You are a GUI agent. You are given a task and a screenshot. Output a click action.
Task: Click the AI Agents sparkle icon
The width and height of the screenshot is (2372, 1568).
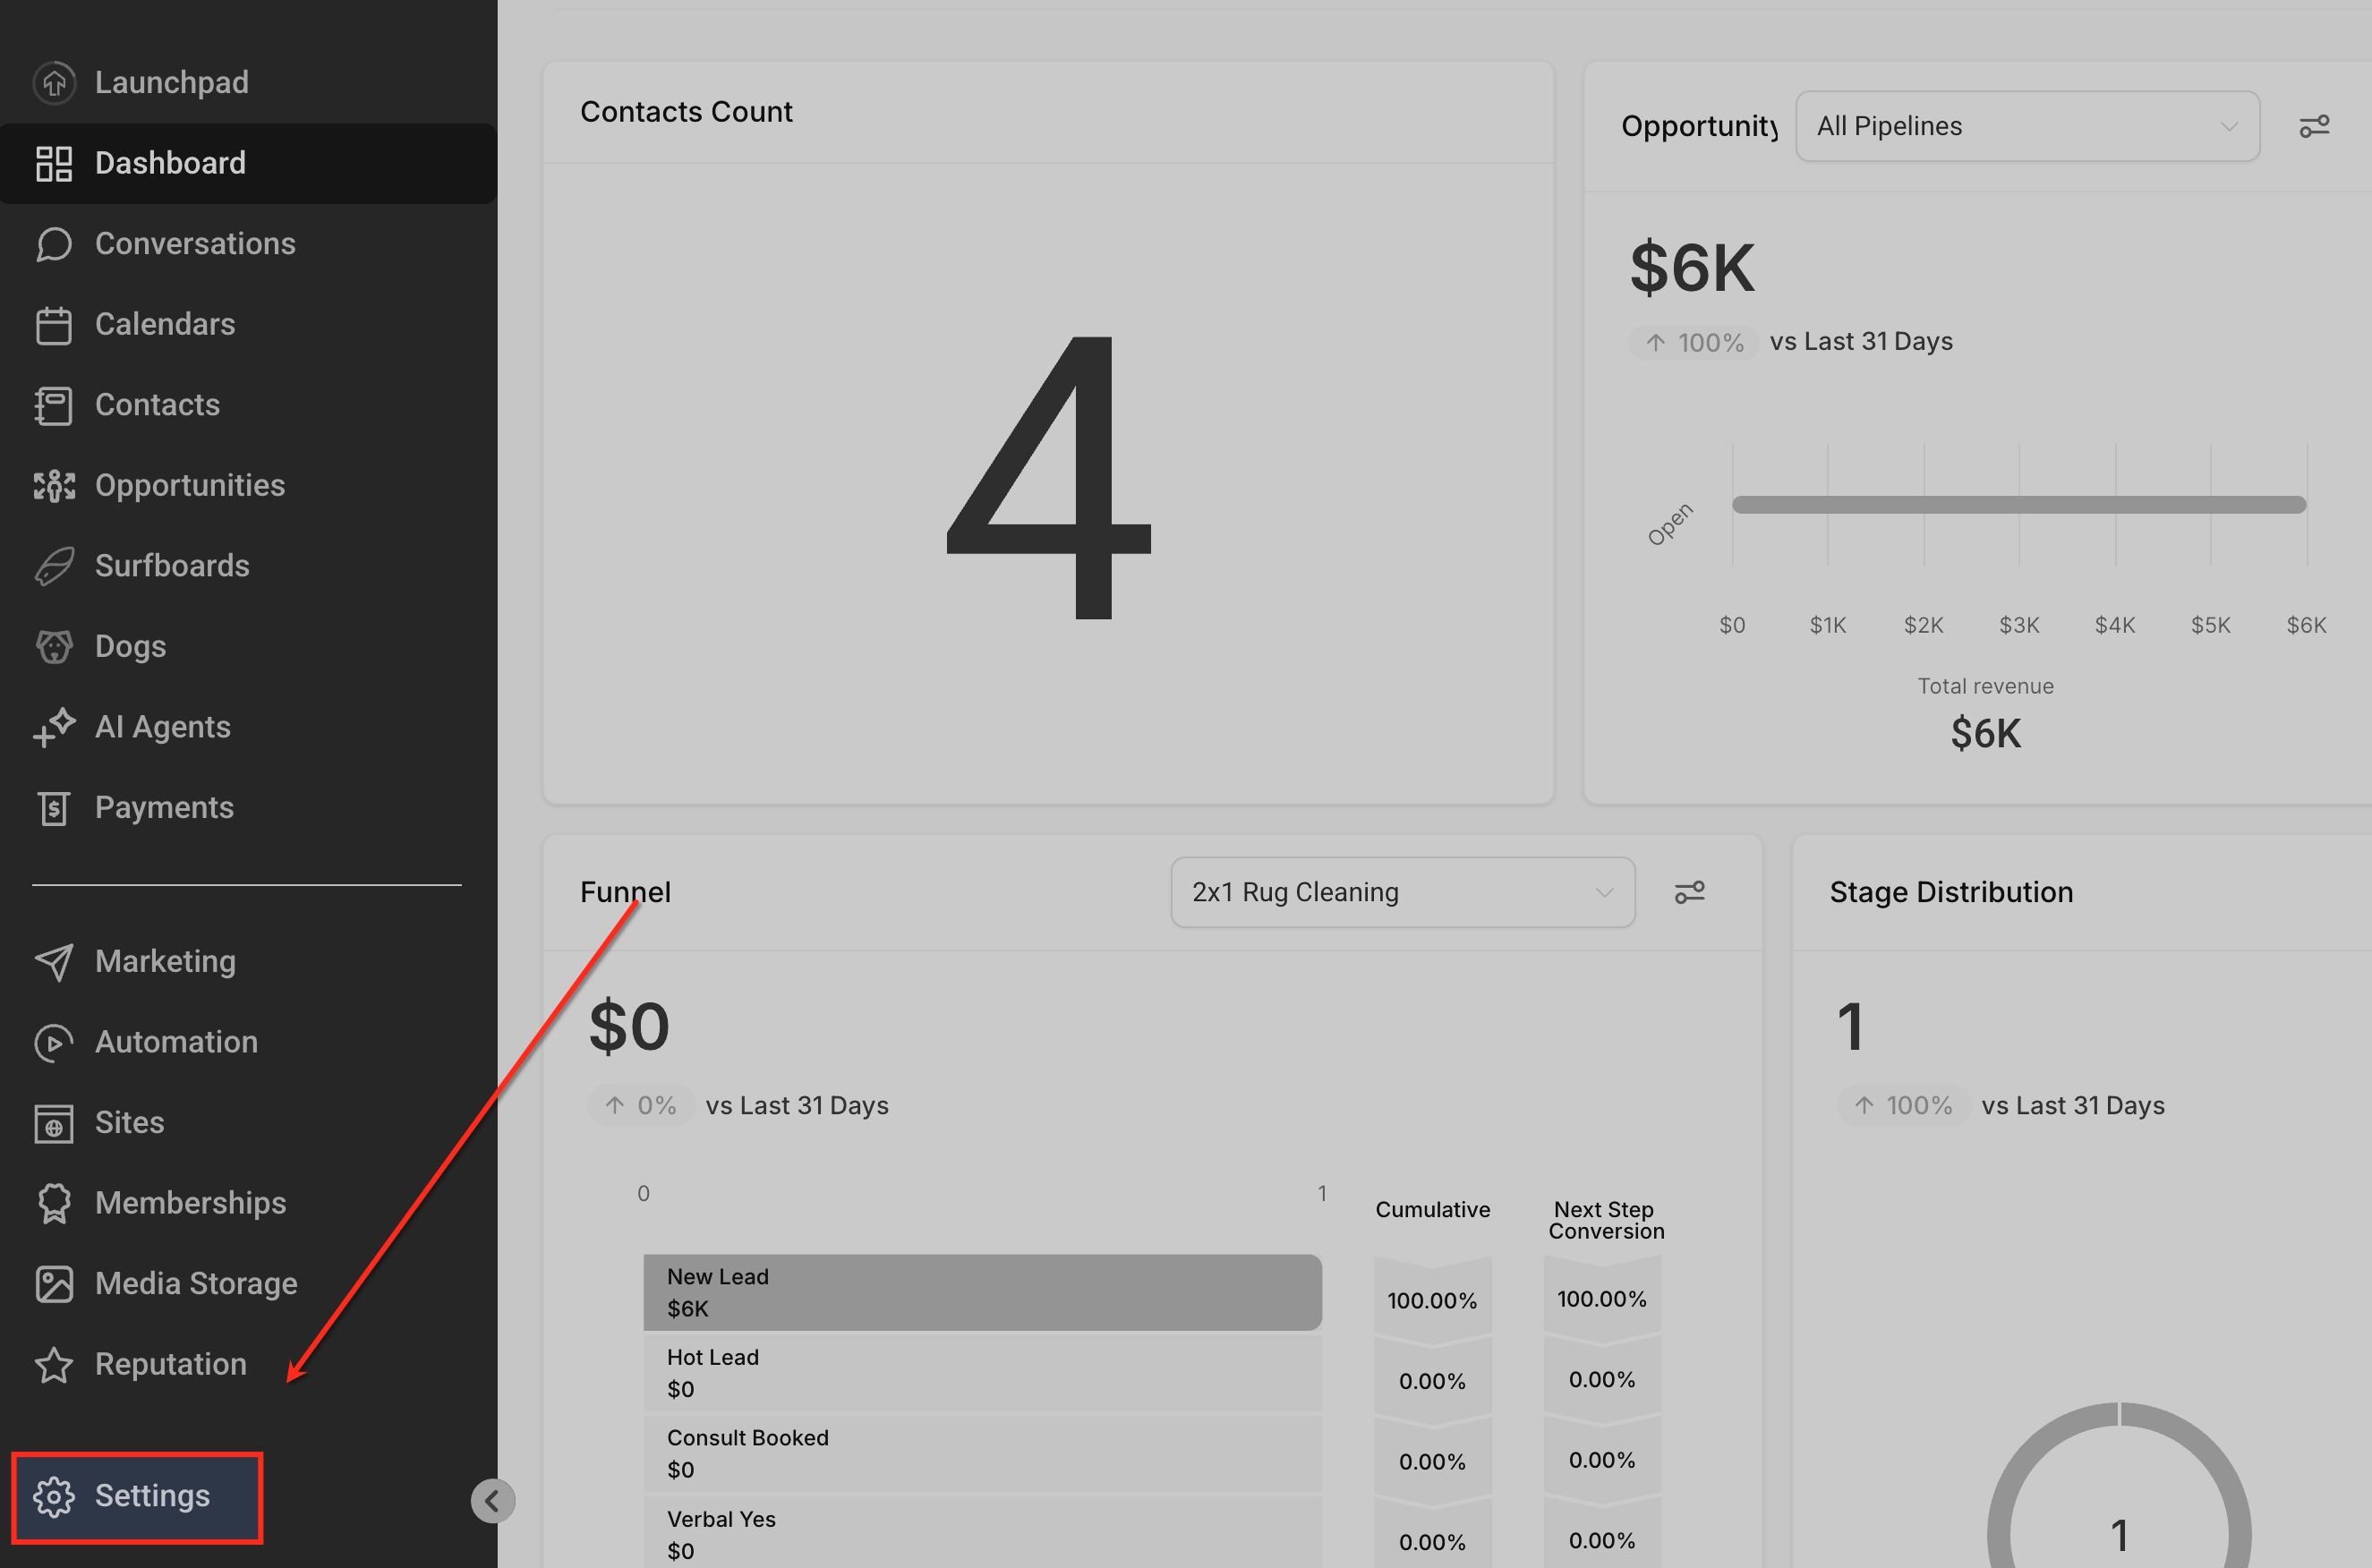click(54, 727)
